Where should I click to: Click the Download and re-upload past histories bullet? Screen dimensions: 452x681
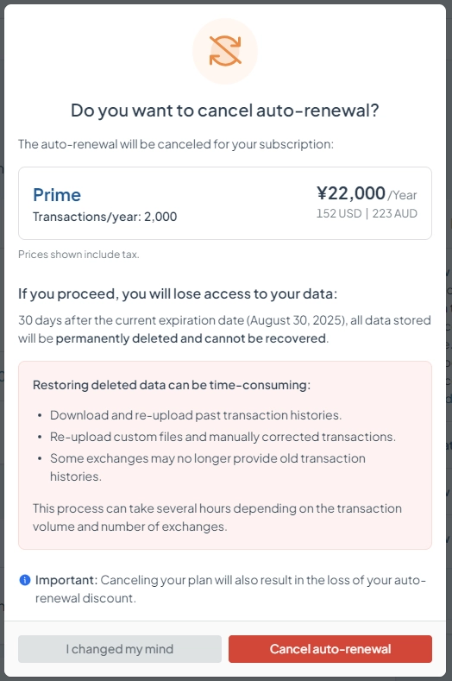click(x=196, y=415)
